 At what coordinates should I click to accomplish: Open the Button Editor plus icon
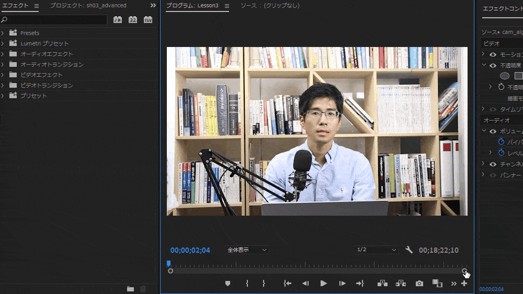coord(464,284)
